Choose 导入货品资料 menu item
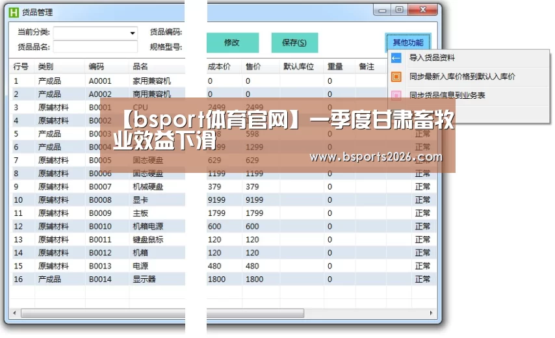 pyautogui.click(x=432, y=58)
